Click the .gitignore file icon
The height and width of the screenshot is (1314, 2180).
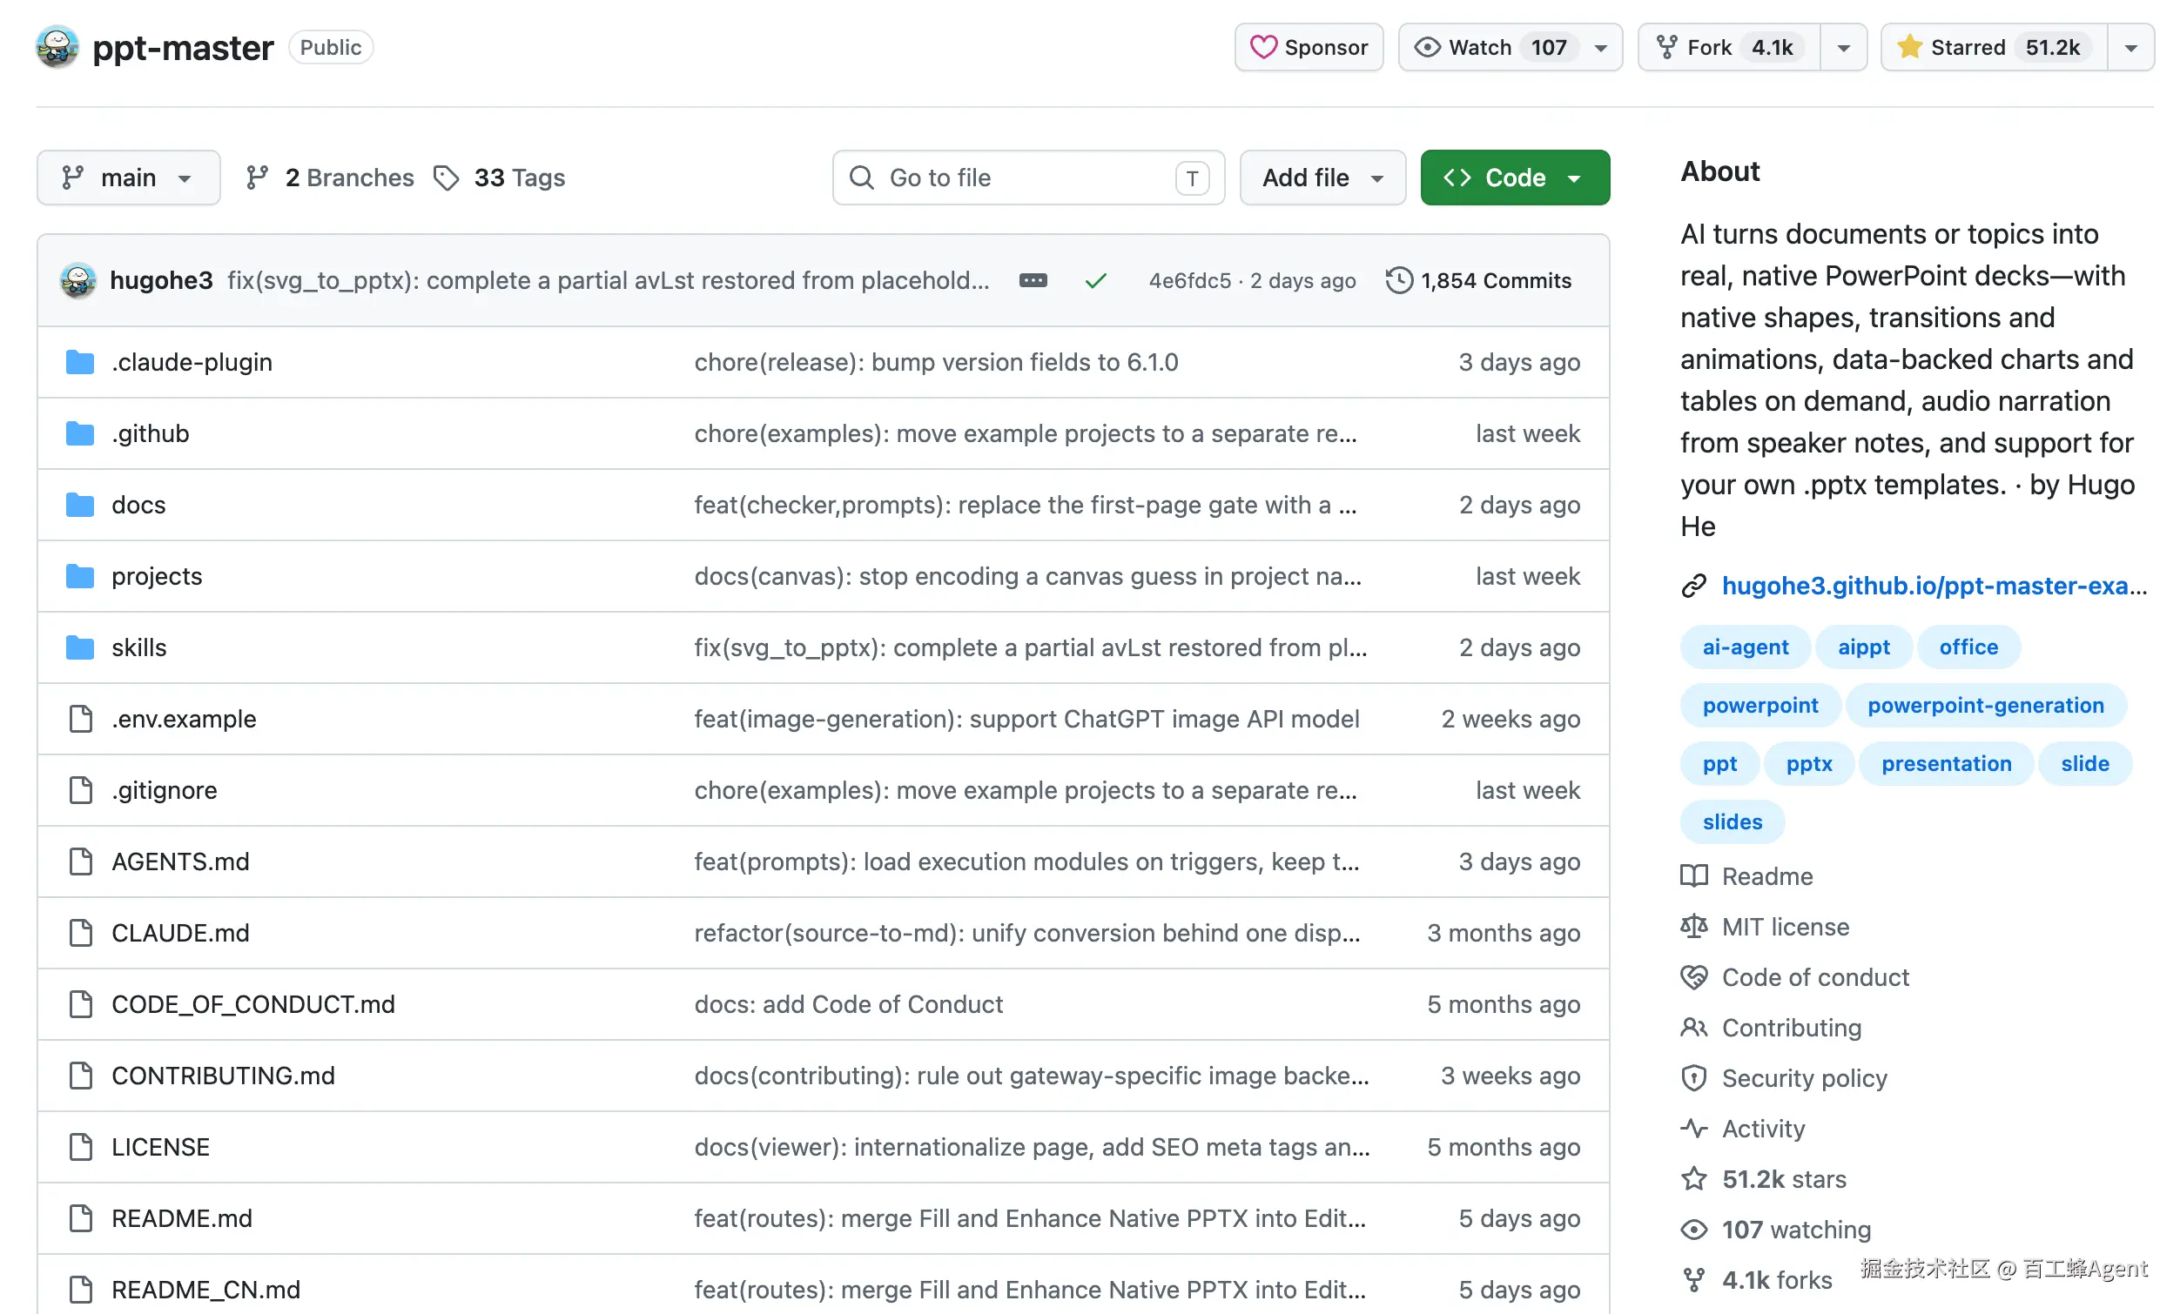coord(80,790)
